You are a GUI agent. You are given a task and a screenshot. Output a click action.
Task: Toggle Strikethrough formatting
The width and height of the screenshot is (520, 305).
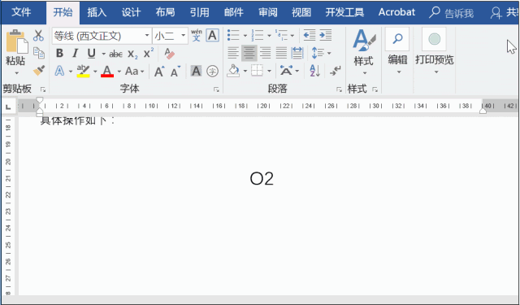[115, 54]
